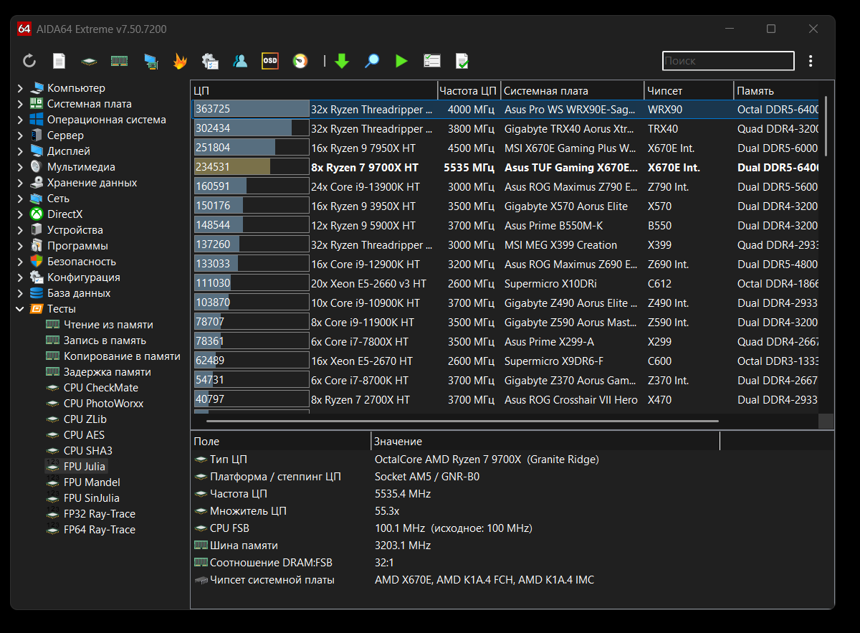Select the 363725 score result row
The height and width of the screenshot is (633, 860).
tap(505, 110)
